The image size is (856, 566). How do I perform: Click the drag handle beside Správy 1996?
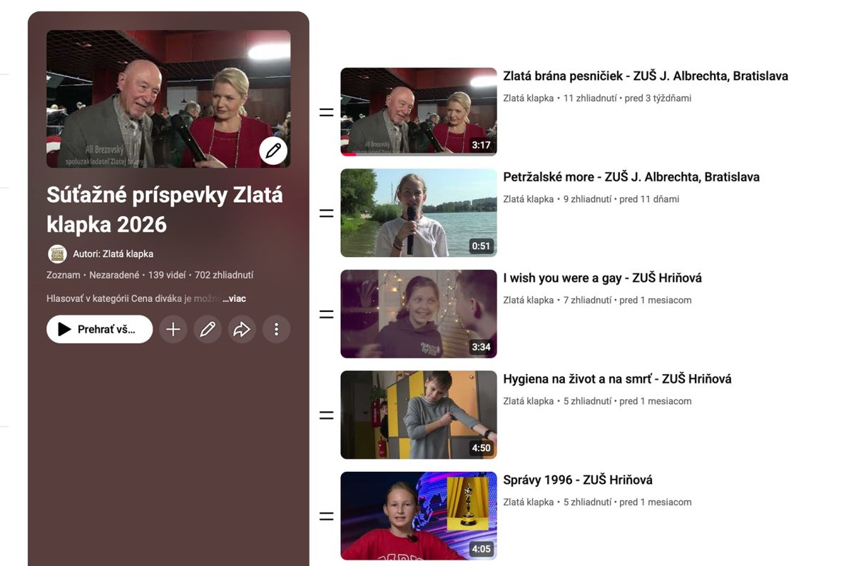pyautogui.click(x=326, y=516)
